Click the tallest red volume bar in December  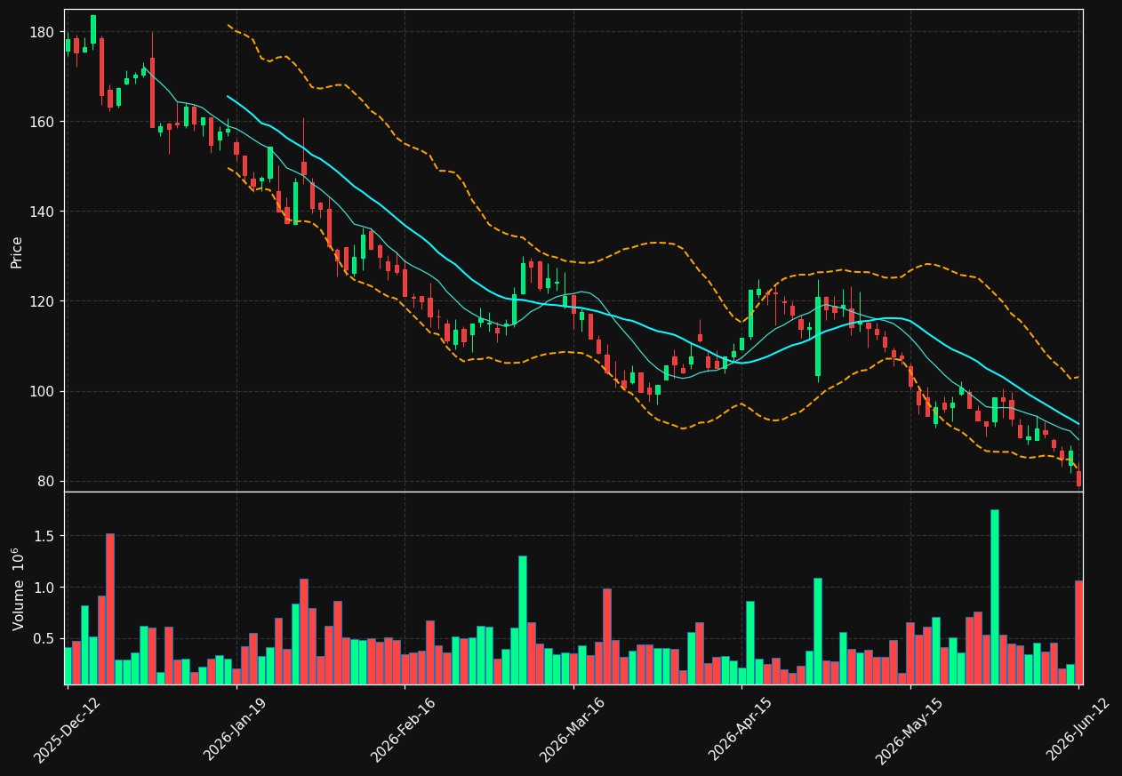(110, 609)
